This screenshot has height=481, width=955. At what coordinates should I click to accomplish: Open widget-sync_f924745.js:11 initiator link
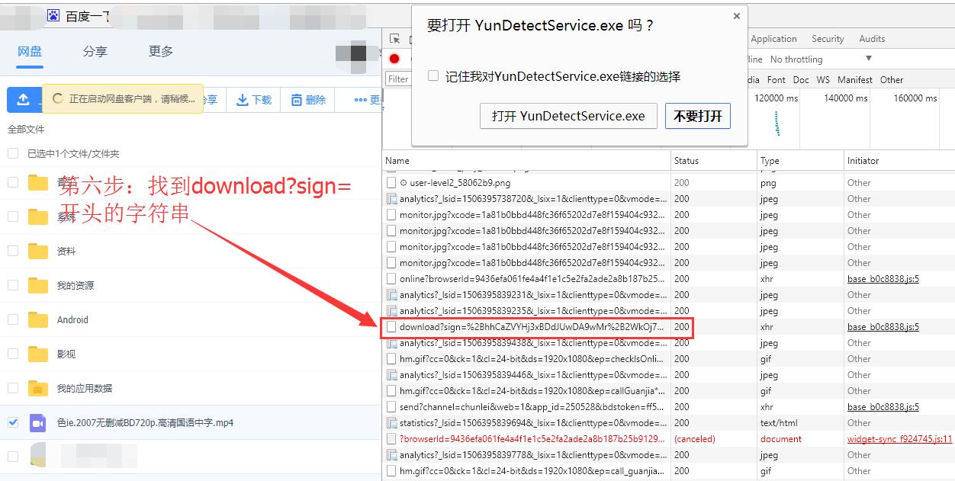pos(899,439)
